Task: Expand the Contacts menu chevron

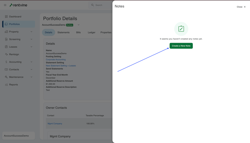Action: pyautogui.click(x=31, y=69)
